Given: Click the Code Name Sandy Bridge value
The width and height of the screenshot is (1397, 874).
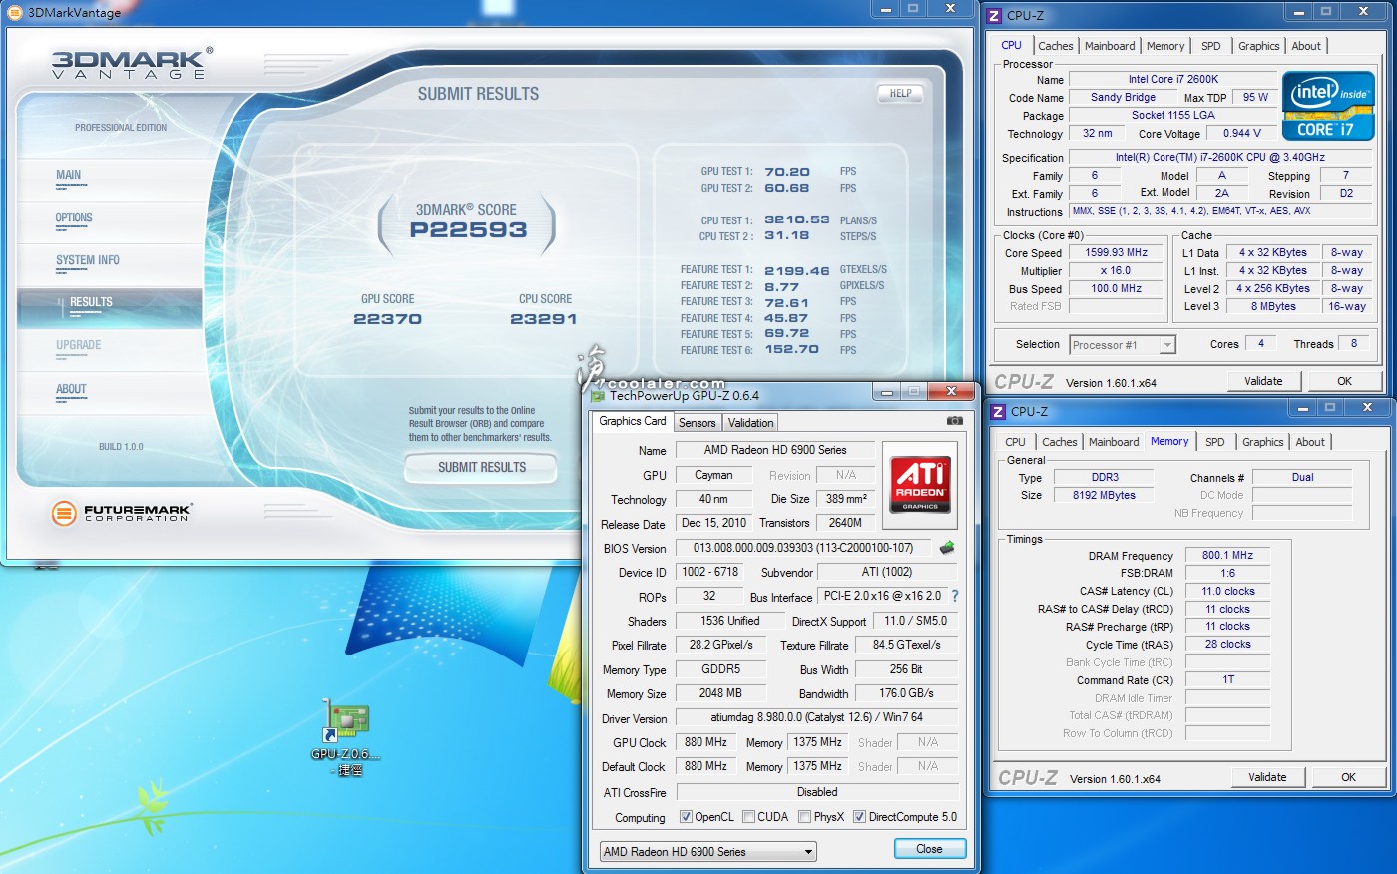Looking at the screenshot, I should (1123, 97).
